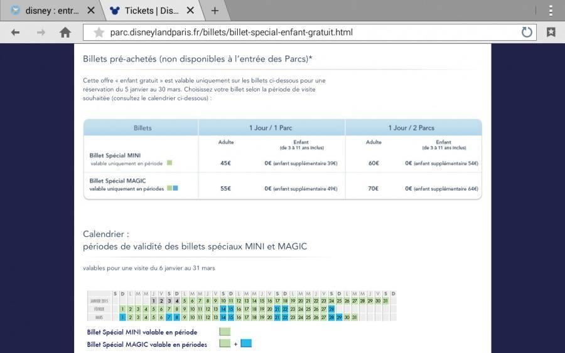Select the "Billet Spécial MAGIC" row label
The image size is (565, 353).
(x=118, y=181)
